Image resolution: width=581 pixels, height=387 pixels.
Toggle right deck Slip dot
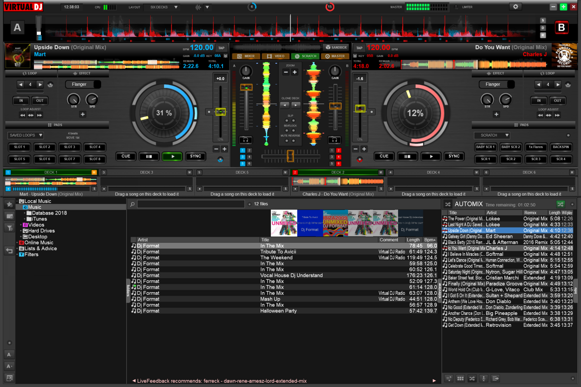pyautogui.click(x=294, y=121)
